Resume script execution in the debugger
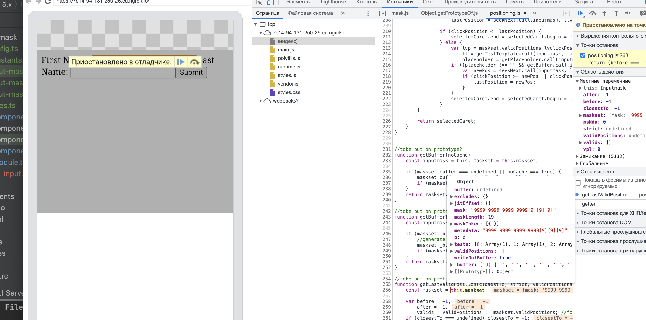646x320 pixels. (580, 13)
